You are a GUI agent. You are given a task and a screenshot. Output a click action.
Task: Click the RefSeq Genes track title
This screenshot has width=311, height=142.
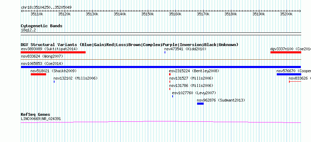(36, 114)
